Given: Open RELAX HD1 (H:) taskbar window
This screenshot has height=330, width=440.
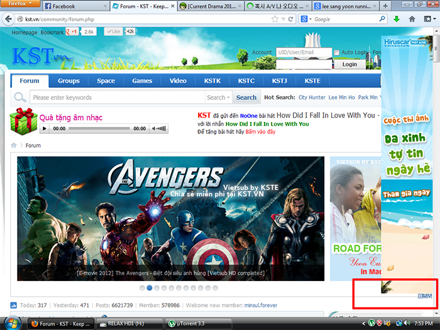Looking at the screenshot, I should (129, 324).
